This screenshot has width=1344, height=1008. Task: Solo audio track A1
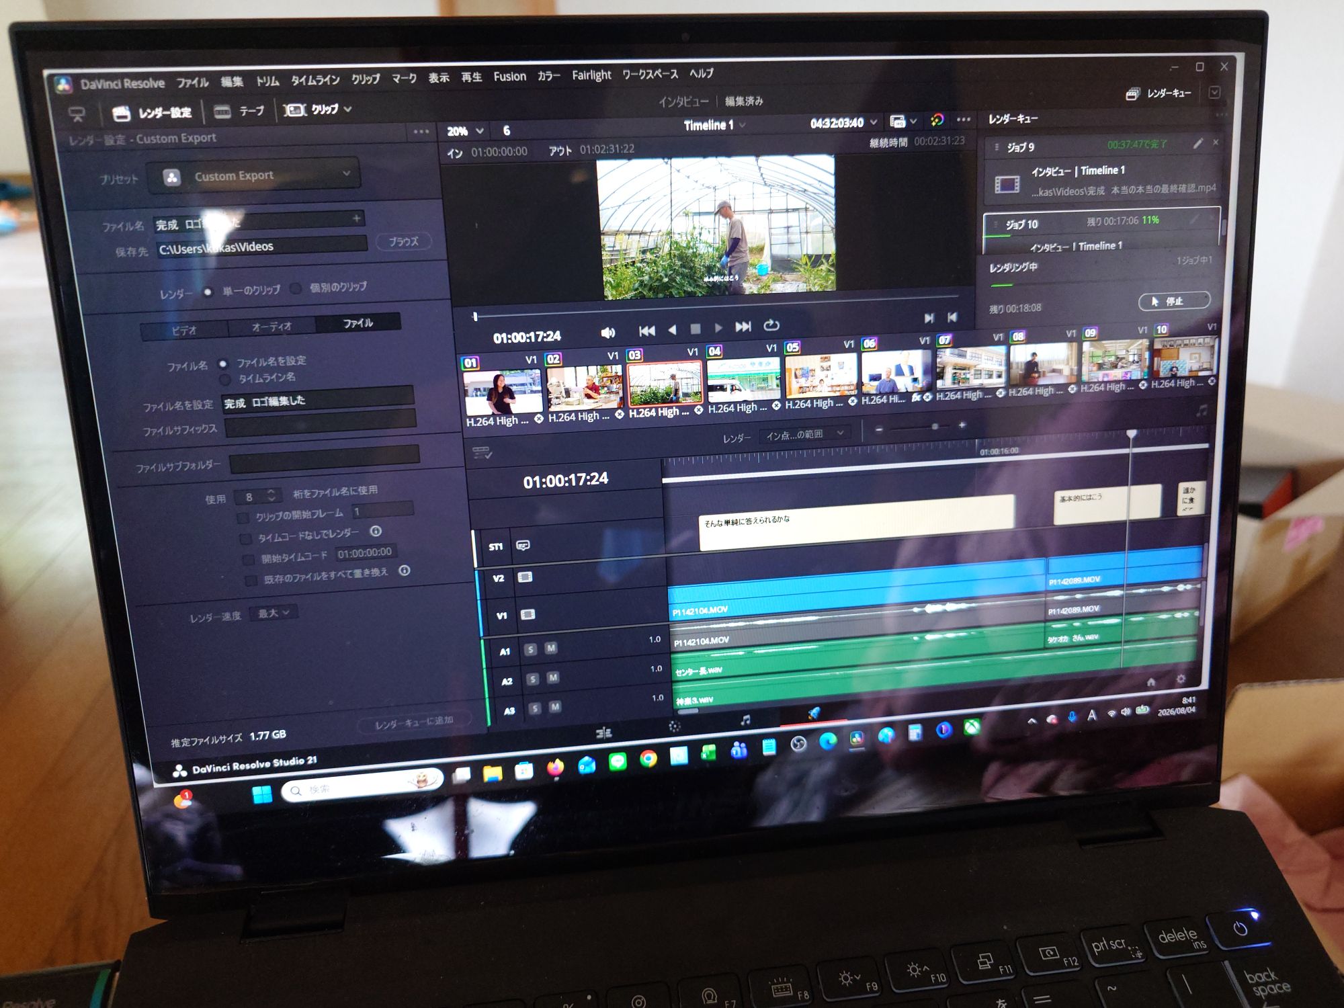pos(530,649)
